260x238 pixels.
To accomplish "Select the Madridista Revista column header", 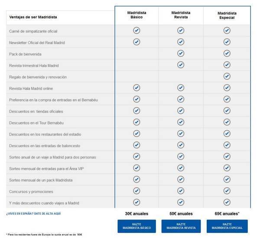I will (x=181, y=15).
